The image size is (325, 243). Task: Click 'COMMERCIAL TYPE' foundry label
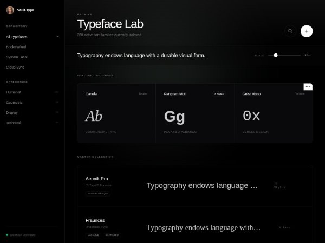point(101,132)
